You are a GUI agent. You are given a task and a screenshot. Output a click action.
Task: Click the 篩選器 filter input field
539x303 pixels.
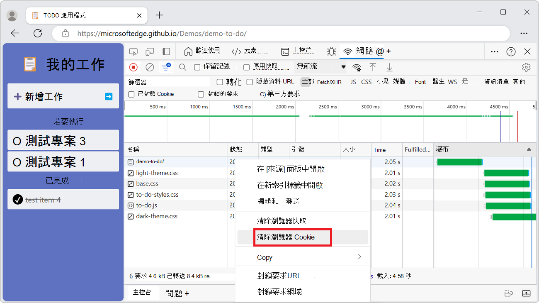[x=166, y=82]
